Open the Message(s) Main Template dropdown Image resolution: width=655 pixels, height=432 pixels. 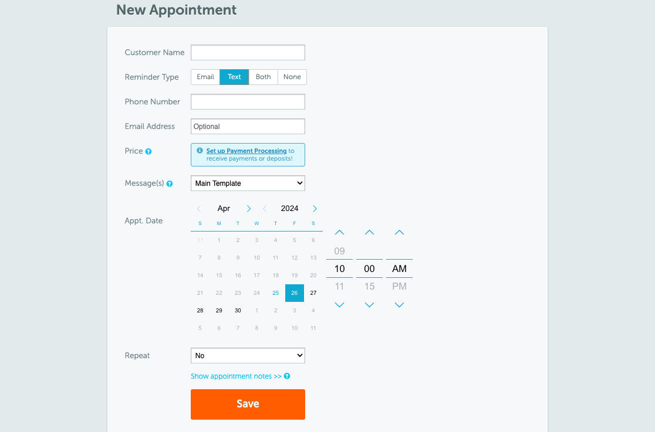248,183
